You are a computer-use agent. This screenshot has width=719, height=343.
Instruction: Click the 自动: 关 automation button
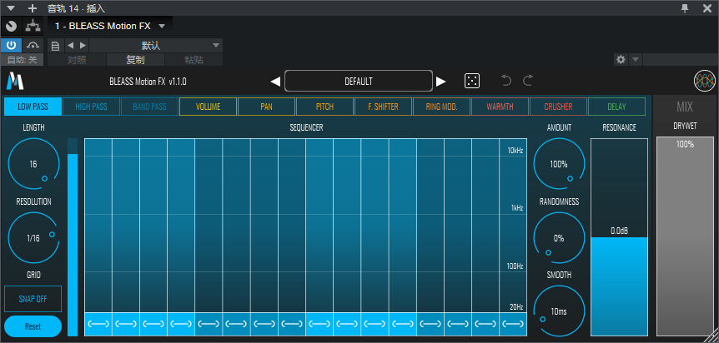coord(22,60)
